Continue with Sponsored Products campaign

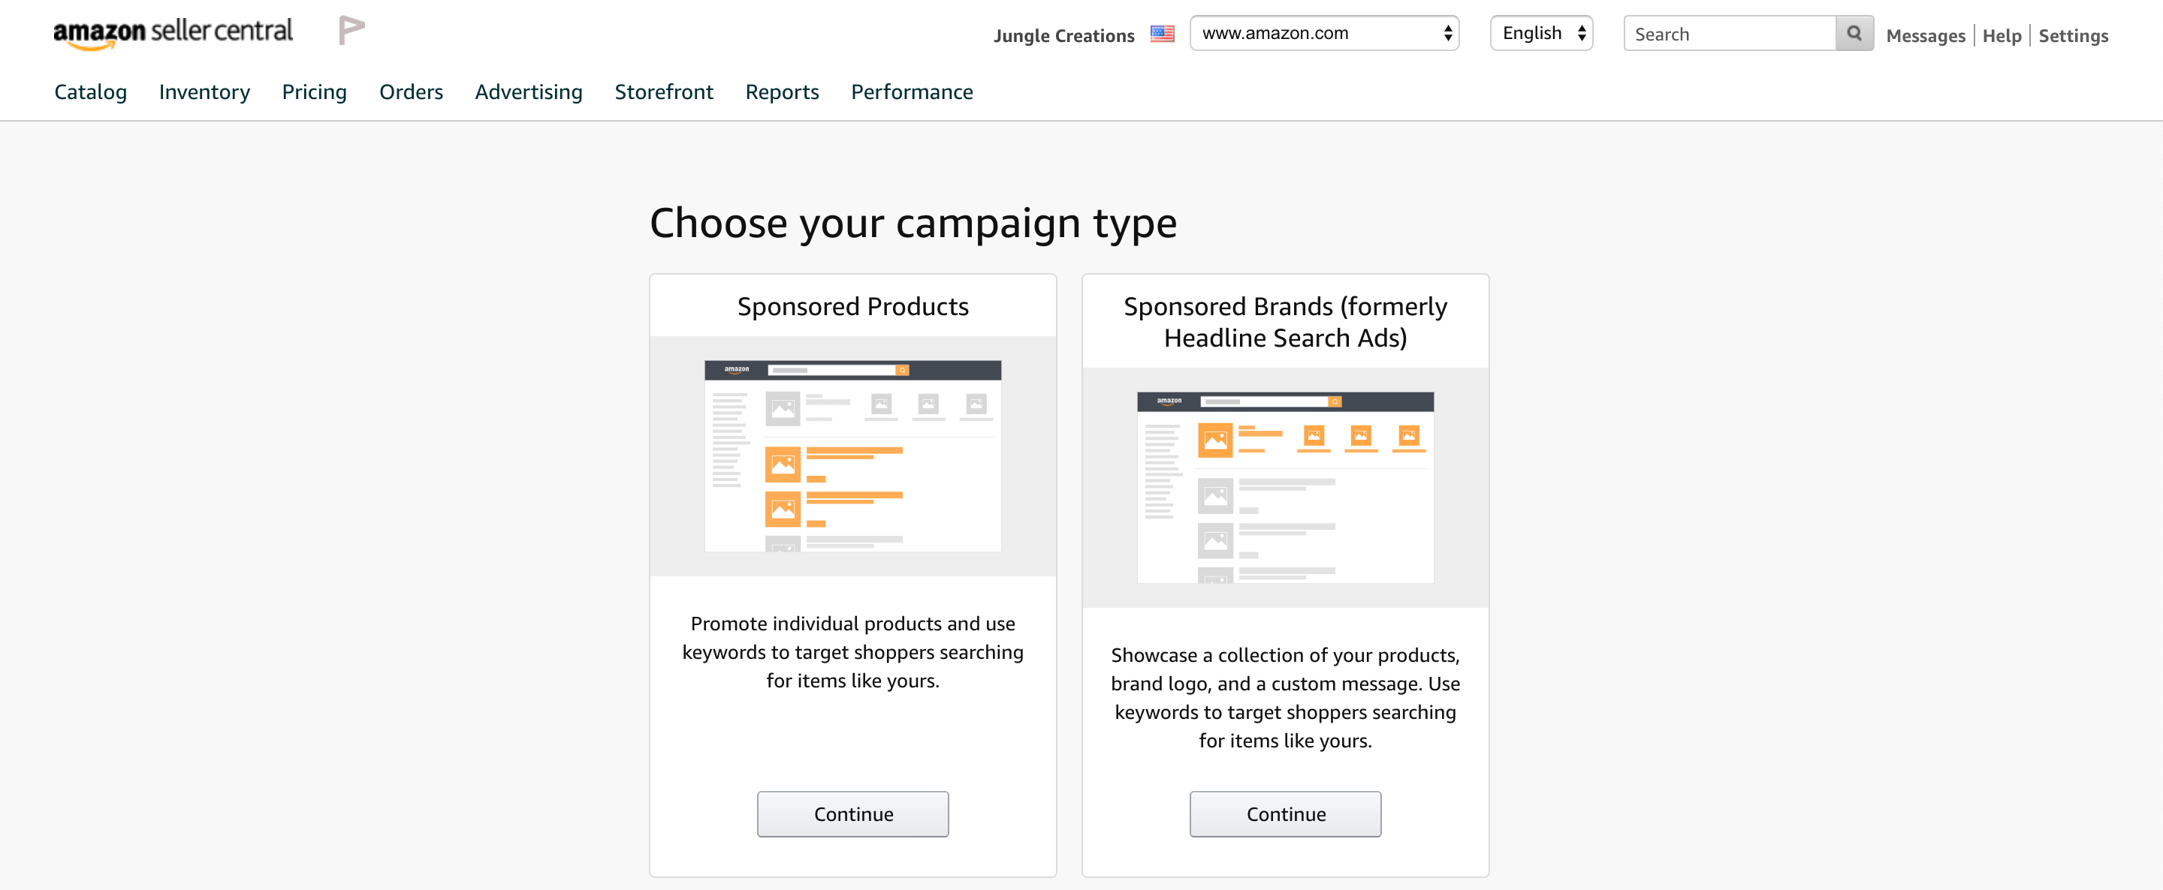tap(852, 813)
